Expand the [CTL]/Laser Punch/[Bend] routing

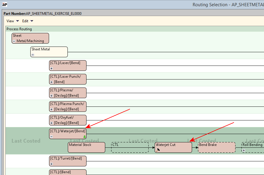tap(51, 82)
